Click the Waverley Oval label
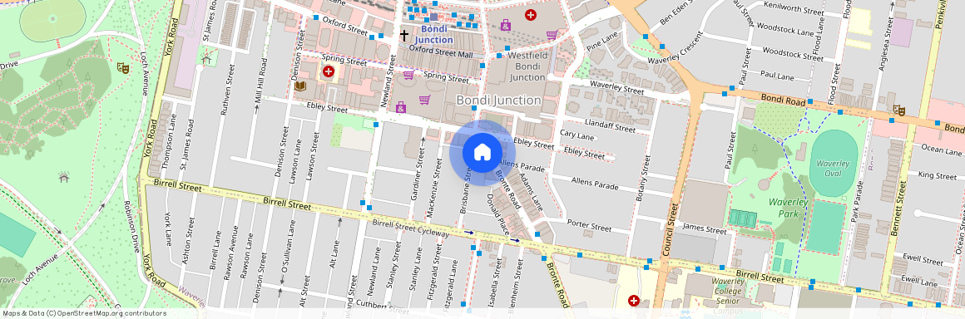The image size is (965, 319). click(833, 168)
